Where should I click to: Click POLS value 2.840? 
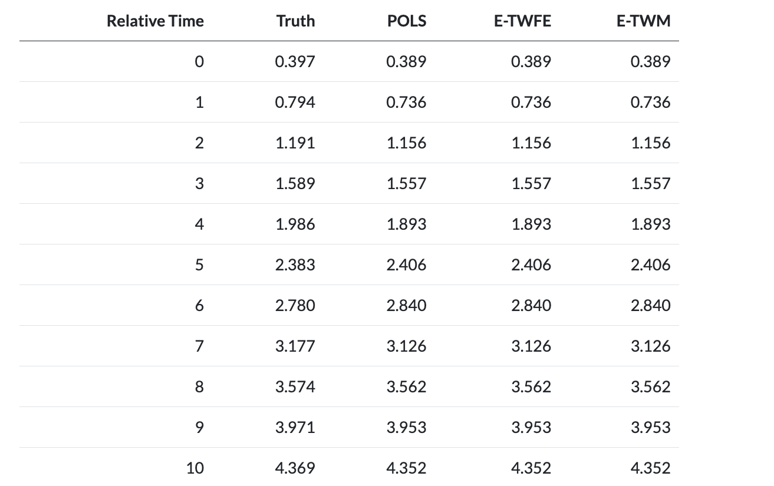coord(406,306)
